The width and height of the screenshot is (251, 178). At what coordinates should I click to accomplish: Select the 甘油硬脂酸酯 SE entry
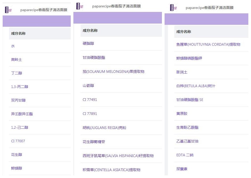(x=190, y=100)
